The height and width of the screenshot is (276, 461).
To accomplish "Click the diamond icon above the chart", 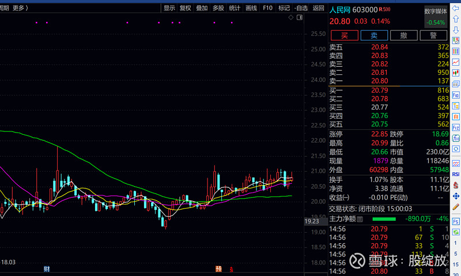I will 291,17.
